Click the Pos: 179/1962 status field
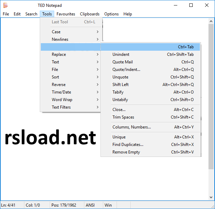The width and height of the screenshot is (215, 209). coord(67,205)
